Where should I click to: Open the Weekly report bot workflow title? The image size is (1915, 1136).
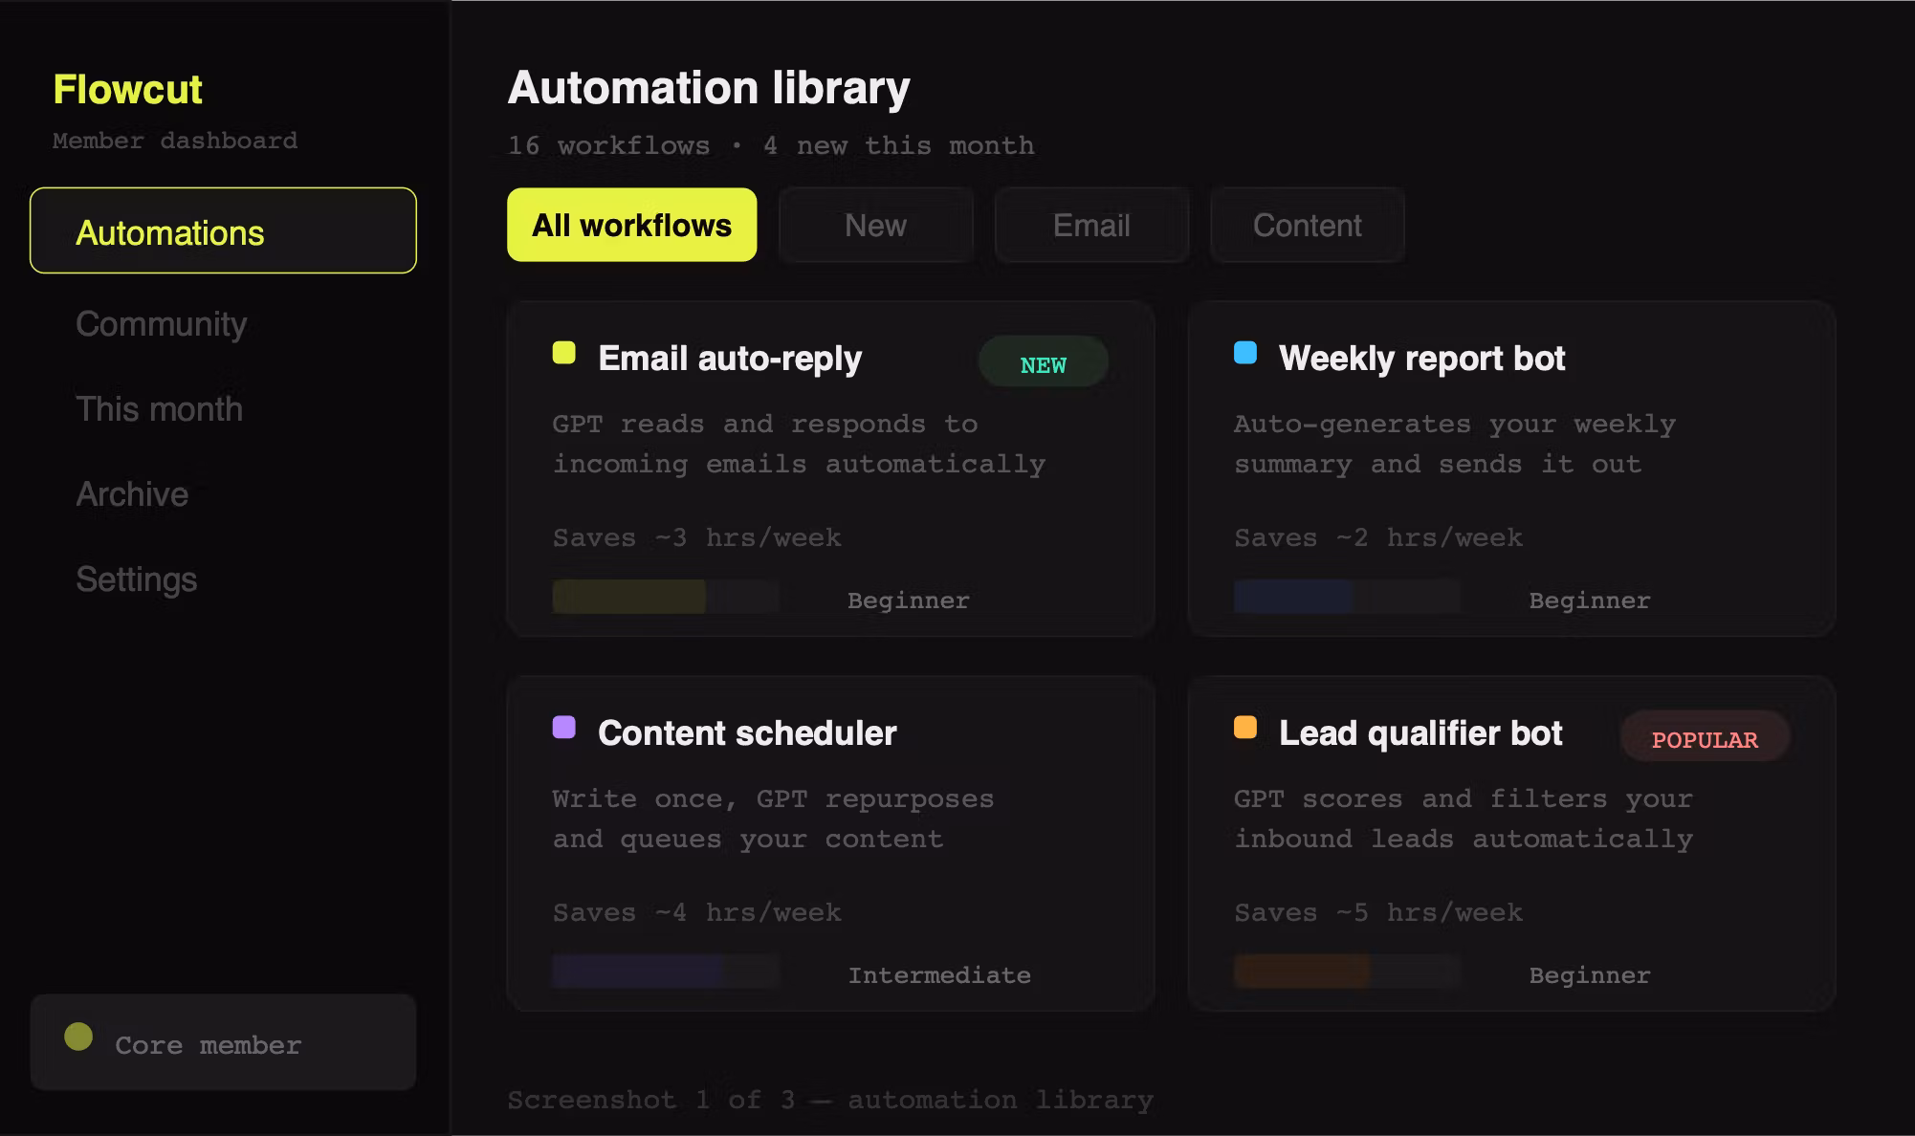(x=1422, y=358)
